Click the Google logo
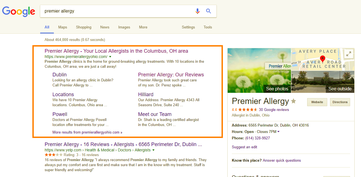Image resolution: width=361 pixels, height=177 pixels. (x=19, y=11)
